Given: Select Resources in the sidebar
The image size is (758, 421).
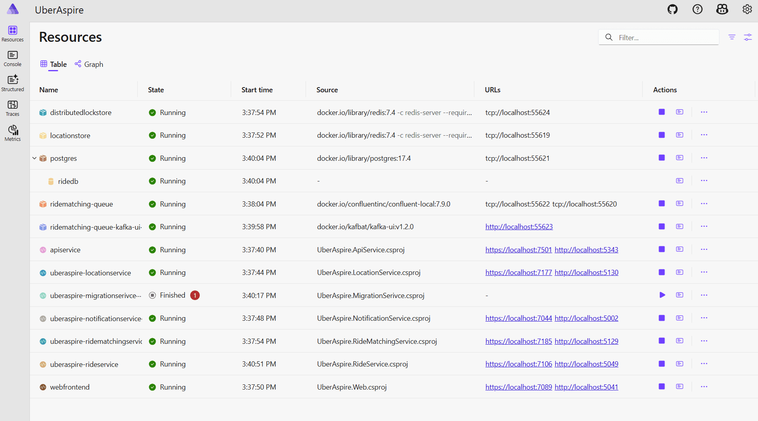Looking at the screenshot, I should [13, 34].
